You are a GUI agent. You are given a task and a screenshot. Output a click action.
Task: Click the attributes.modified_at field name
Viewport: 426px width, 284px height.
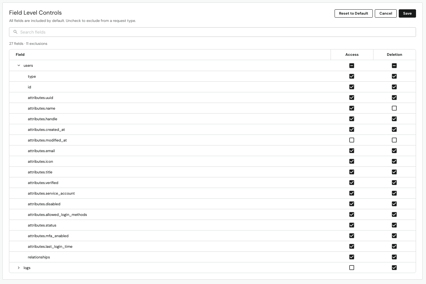pyautogui.click(x=47, y=140)
